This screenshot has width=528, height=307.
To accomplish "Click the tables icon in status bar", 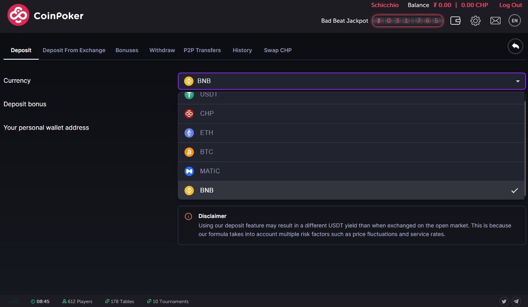I will [x=107, y=302].
